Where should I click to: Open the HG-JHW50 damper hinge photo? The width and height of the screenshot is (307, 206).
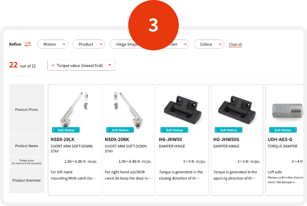click(182, 110)
